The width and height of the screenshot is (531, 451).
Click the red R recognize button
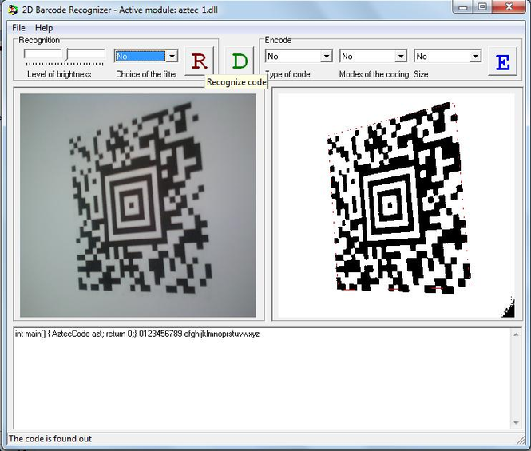[199, 61]
